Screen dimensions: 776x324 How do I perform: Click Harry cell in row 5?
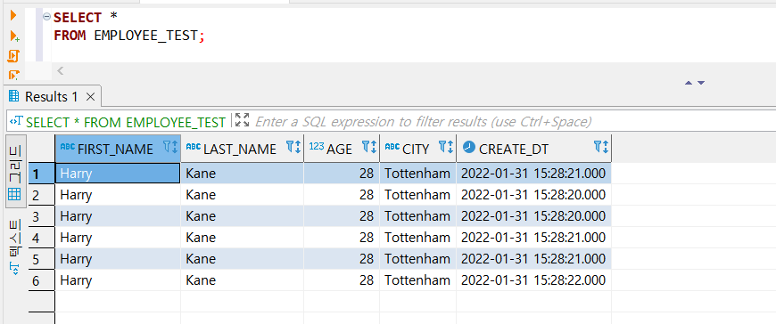(x=118, y=259)
